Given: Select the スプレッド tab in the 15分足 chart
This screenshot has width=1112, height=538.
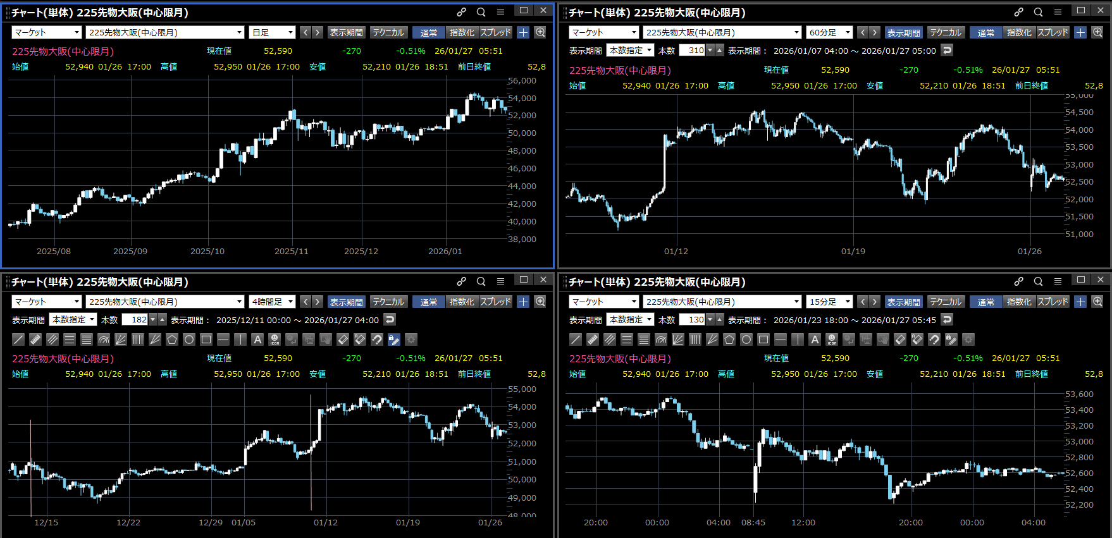Looking at the screenshot, I should [x=1053, y=302].
